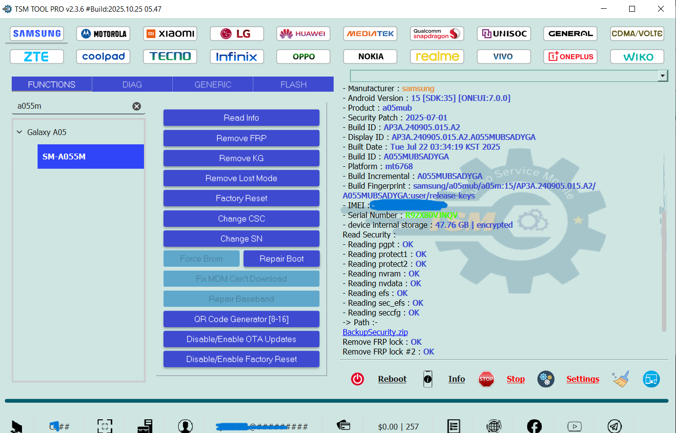Open the YouTube icon in bottom bar
676x433 pixels.
[x=574, y=426]
